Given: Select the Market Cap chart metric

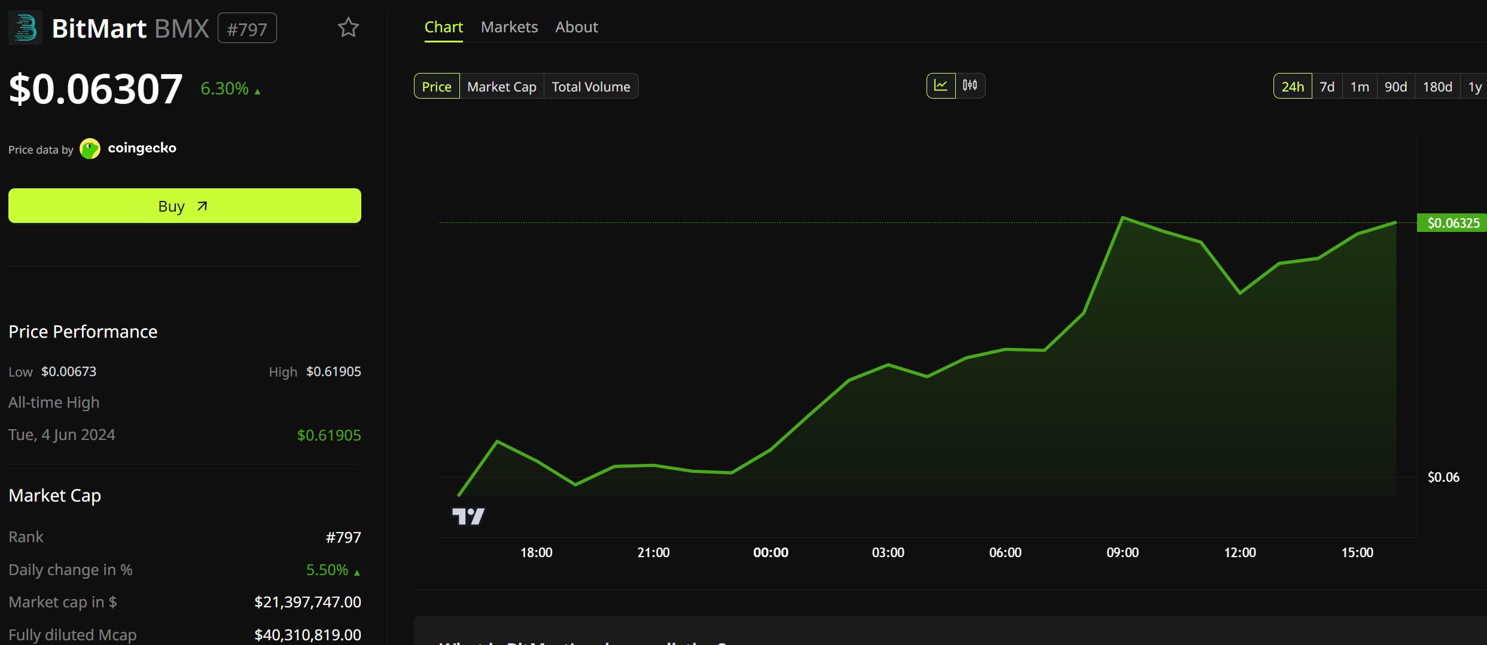Looking at the screenshot, I should pos(502,86).
